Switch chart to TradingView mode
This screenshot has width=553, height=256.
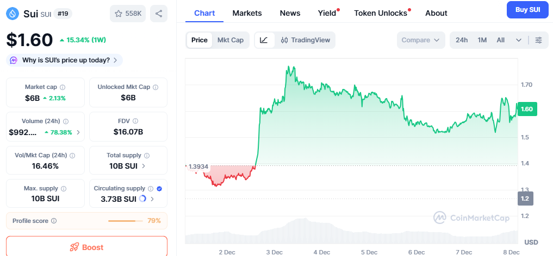click(x=305, y=40)
